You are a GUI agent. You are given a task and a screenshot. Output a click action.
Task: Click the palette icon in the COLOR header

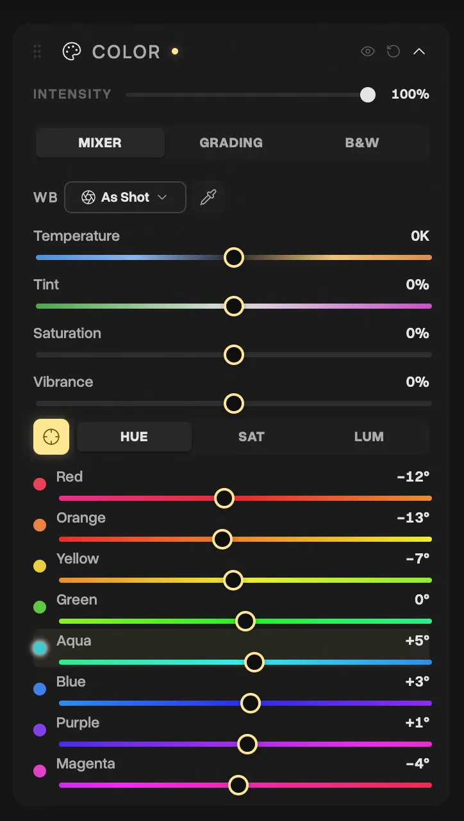click(x=71, y=51)
